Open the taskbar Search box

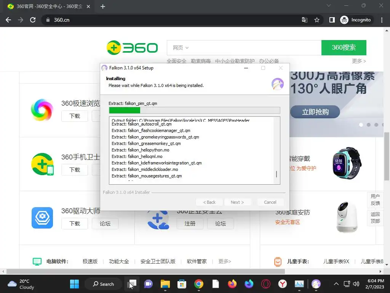(103, 284)
